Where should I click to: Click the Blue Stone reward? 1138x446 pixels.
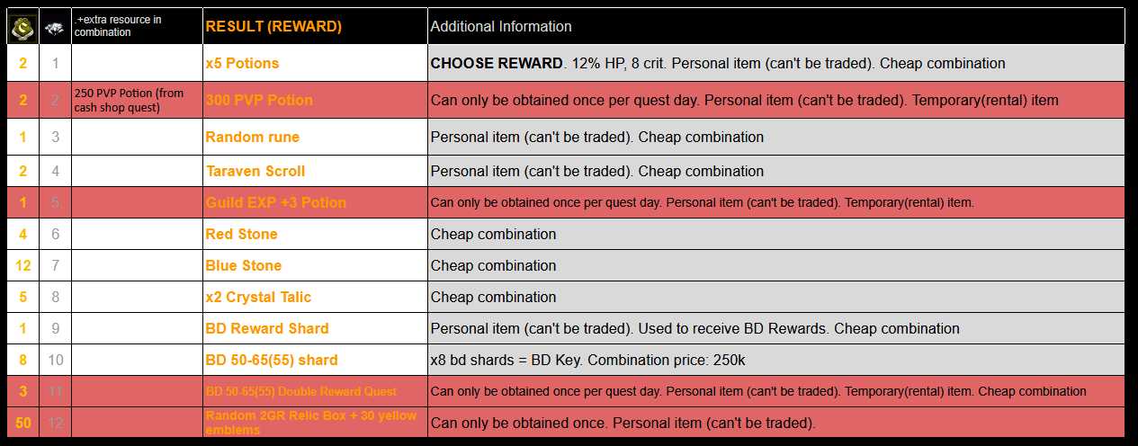coord(243,266)
